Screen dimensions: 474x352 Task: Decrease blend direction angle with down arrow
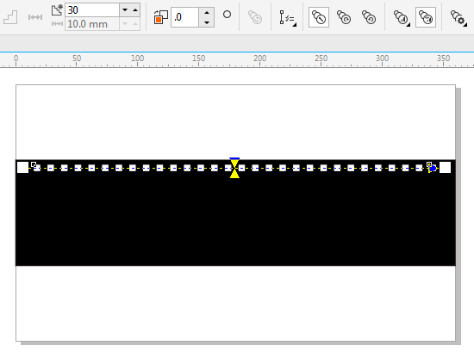pos(207,22)
